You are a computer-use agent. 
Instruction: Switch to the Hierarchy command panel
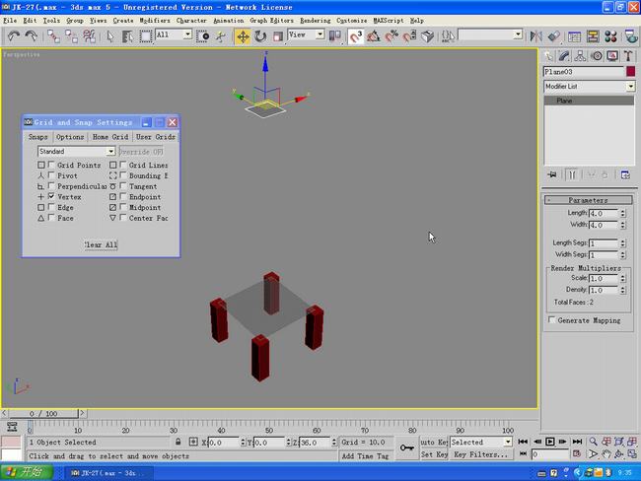pos(580,56)
